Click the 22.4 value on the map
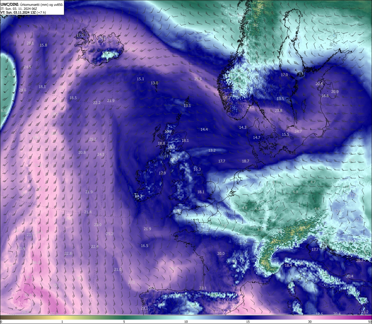The height and width of the screenshot is (324, 372). pyautogui.click(x=95, y=247)
